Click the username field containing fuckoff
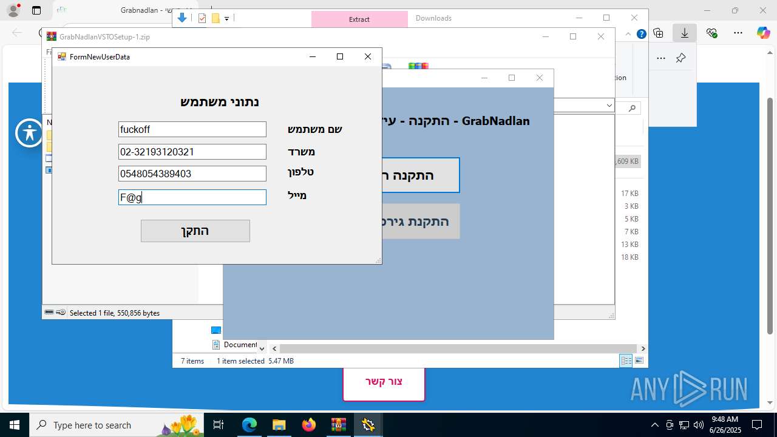The image size is (777, 437). pyautogui.click(x=192, y=129)
